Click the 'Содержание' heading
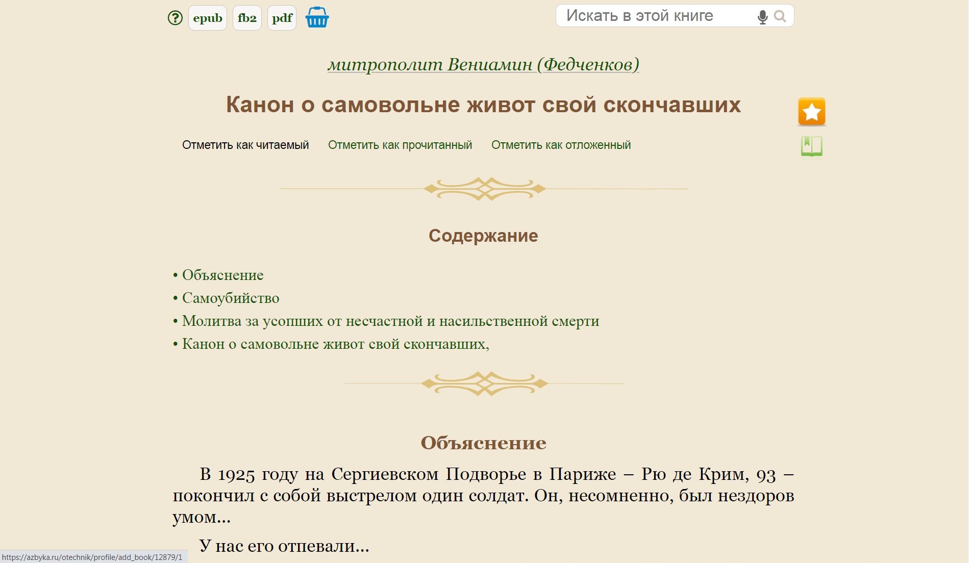Viewport: 969px width, 563px height. (x=483, y=236)
